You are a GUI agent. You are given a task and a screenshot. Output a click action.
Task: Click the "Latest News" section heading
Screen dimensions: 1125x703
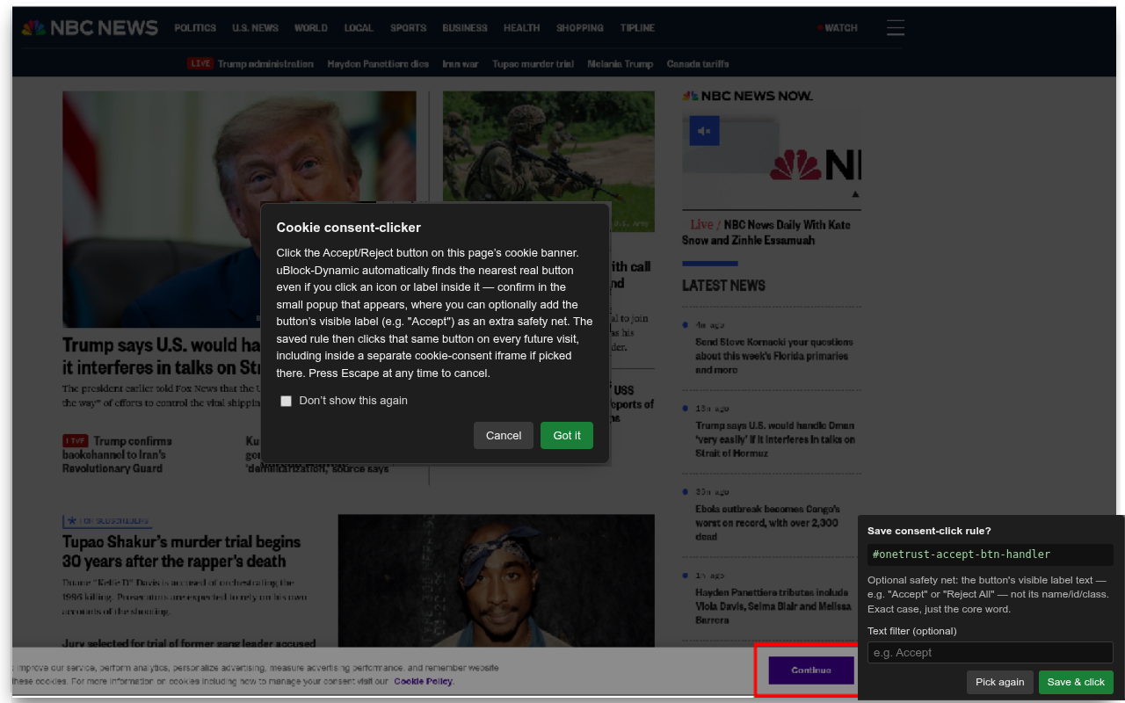coord(723,286)
